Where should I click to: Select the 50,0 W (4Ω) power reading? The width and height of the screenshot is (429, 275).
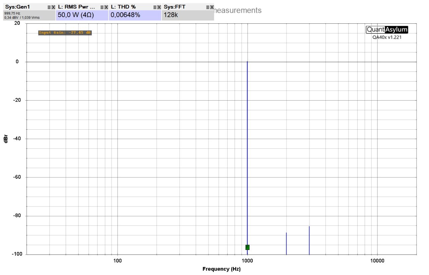pos(76,15)
